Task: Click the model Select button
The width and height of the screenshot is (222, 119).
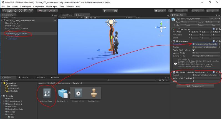Action: click(187, 25)
